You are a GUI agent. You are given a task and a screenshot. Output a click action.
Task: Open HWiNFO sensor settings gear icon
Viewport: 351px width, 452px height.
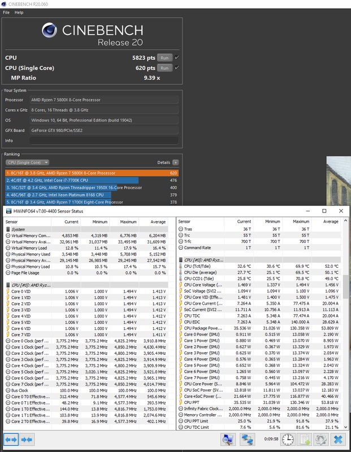(x=320, y=440)
